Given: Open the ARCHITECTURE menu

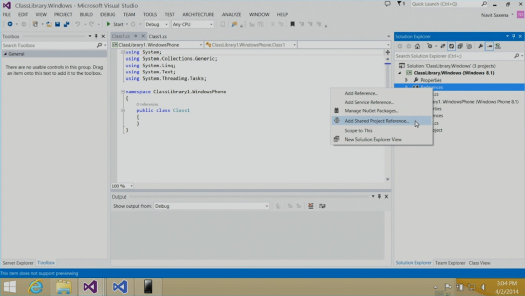Looking at the screenshot, I should (198, 14).
